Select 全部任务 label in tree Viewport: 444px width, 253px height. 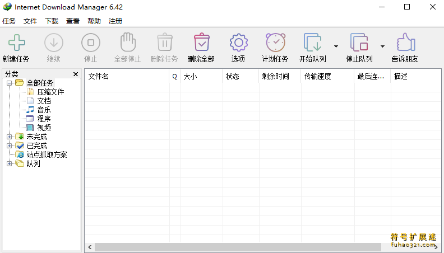(40, 83)
